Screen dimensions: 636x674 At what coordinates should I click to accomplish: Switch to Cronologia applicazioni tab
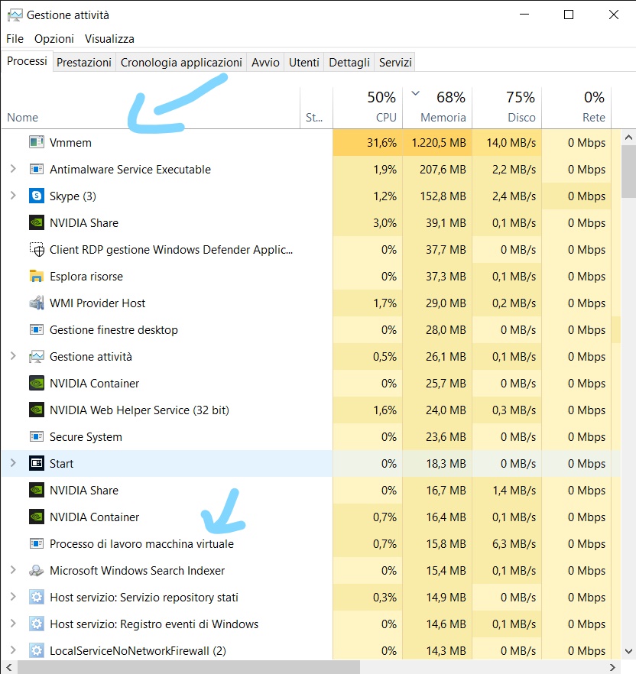click(x=181, y=63)
